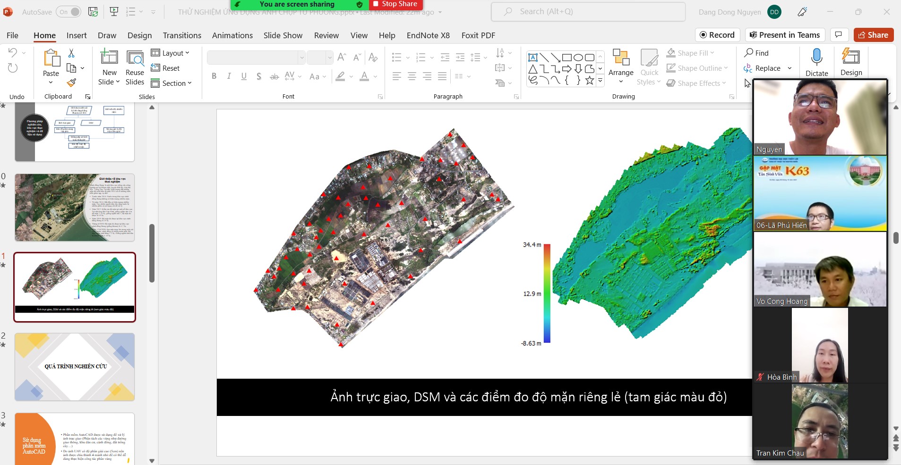Toggle Bold text formatting

click(214, 76)
